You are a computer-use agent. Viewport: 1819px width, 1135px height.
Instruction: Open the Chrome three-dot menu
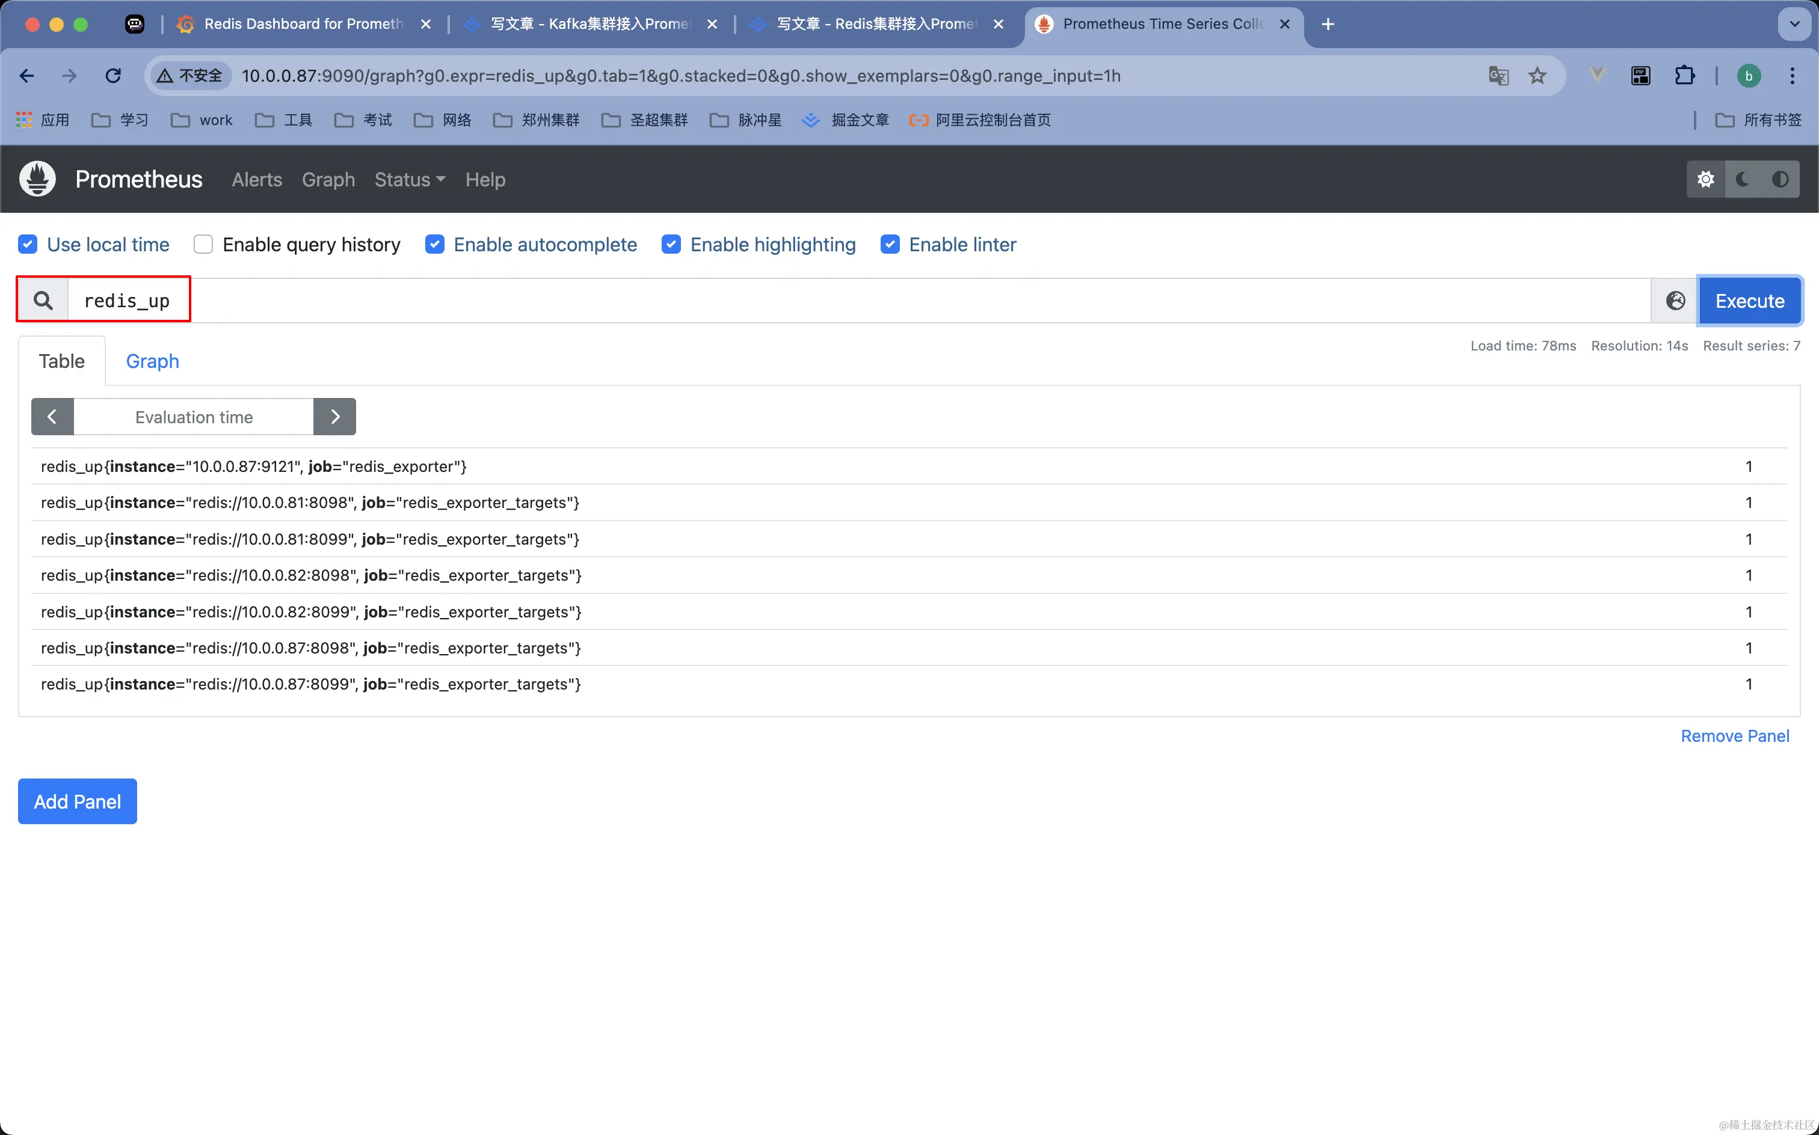click(x=1792, y=76)
